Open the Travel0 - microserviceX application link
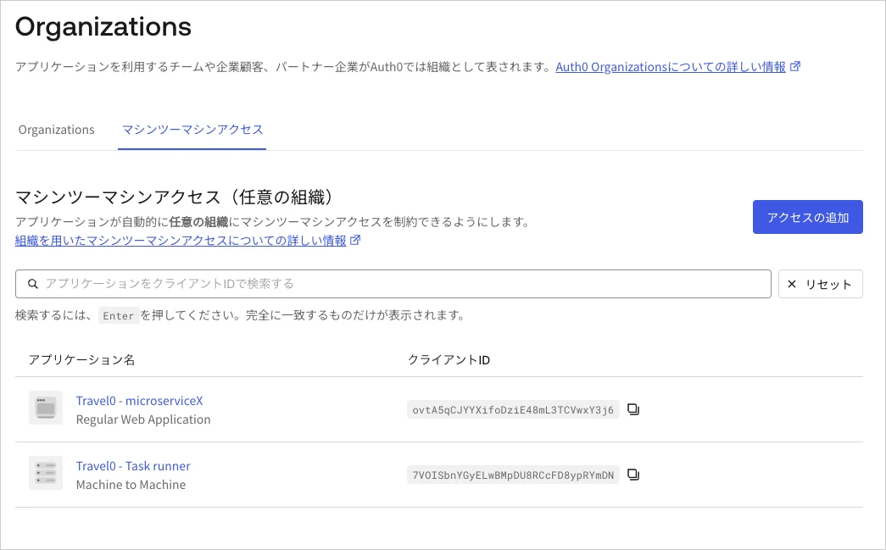The height and width of the screenshot is (550, 886). (x=140, y=401)
